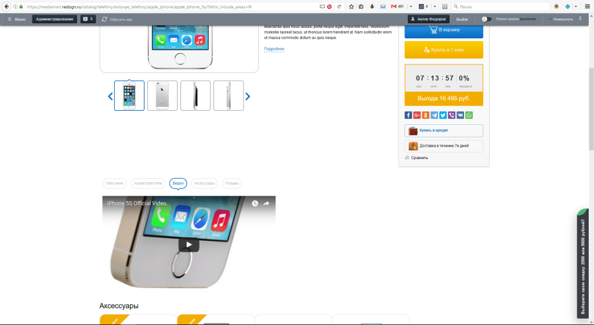Click Сравнить to compare product
The height and width of the screenshot is (325, 594).
[416, 158]
